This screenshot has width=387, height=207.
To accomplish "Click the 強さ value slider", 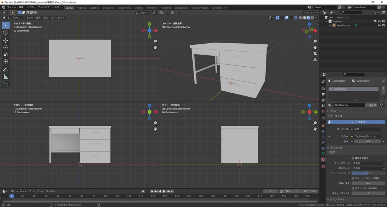I will (x=367, y=142).
